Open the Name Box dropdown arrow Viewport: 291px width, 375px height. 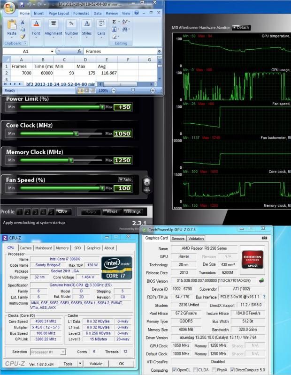[x=52, y=52]
